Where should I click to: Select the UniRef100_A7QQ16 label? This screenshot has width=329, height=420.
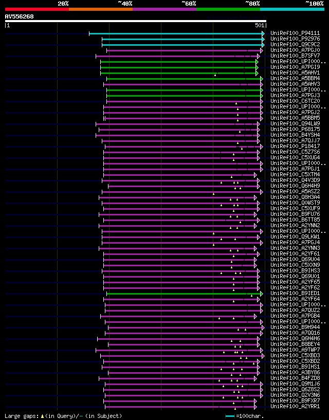[295, 333]
